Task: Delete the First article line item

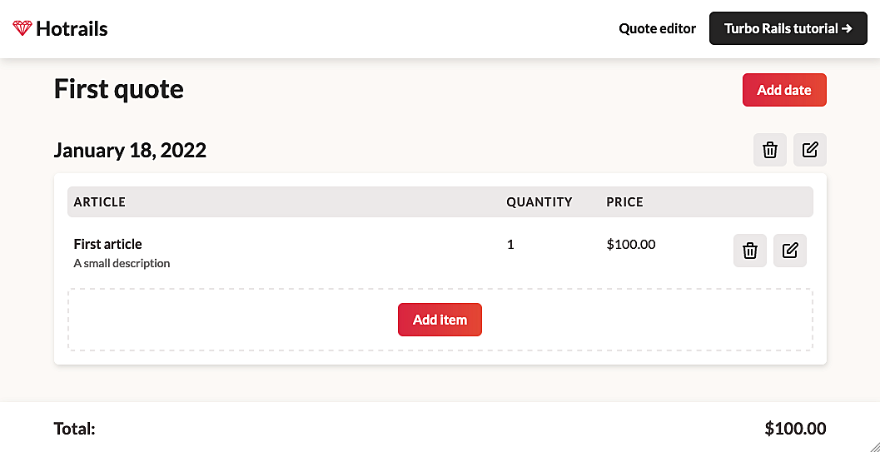Action: (750, 250)
